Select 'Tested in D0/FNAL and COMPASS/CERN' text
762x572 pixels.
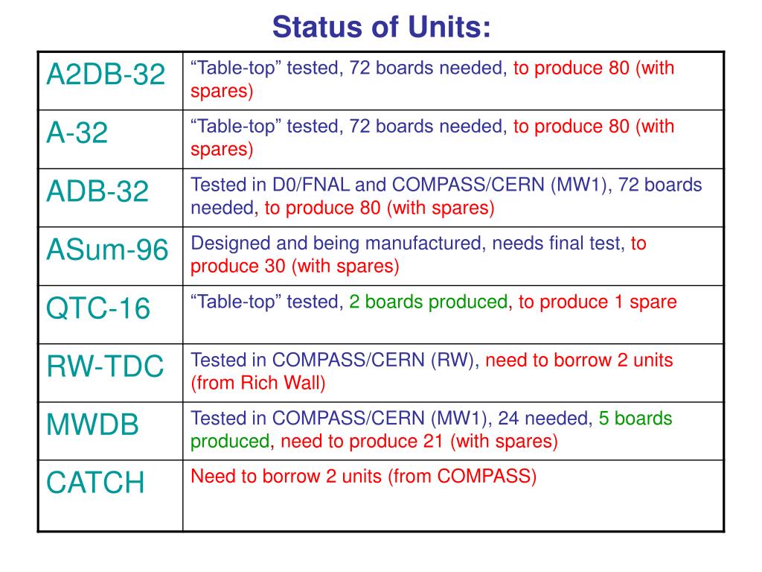(368, 185)
